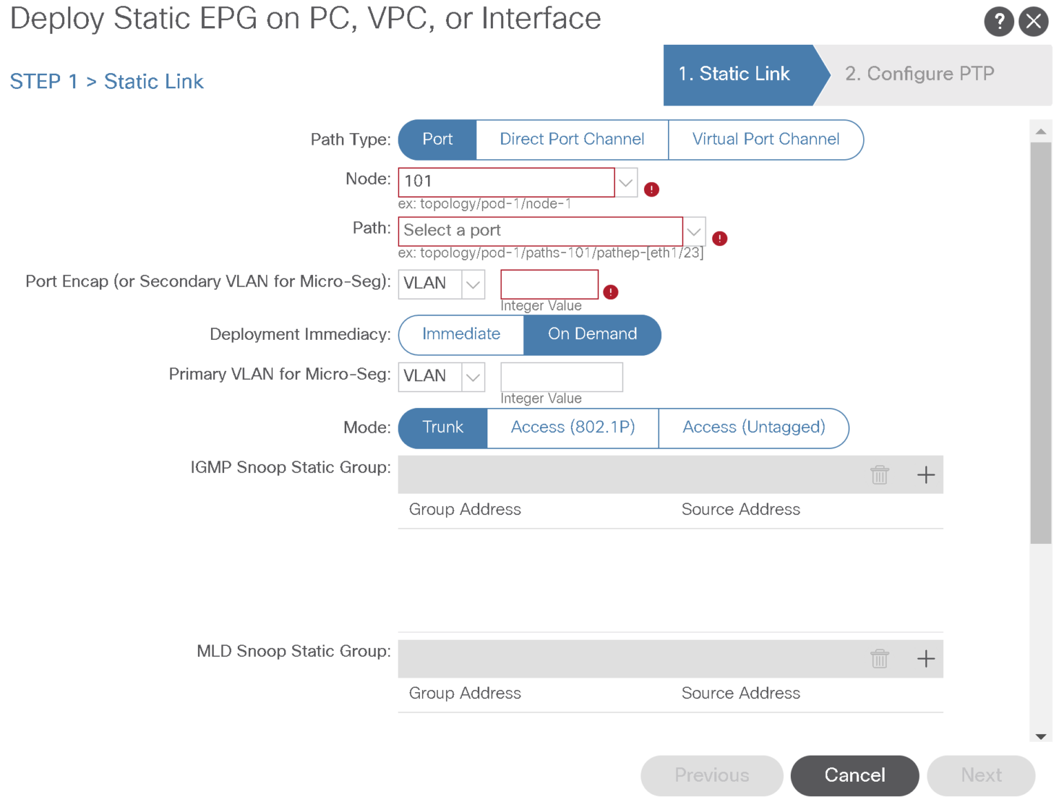Viewport: 1059px width, 810px height.
Task: Open Primary VLAN encap type dropdown
Action: click(x=473, y=377)
